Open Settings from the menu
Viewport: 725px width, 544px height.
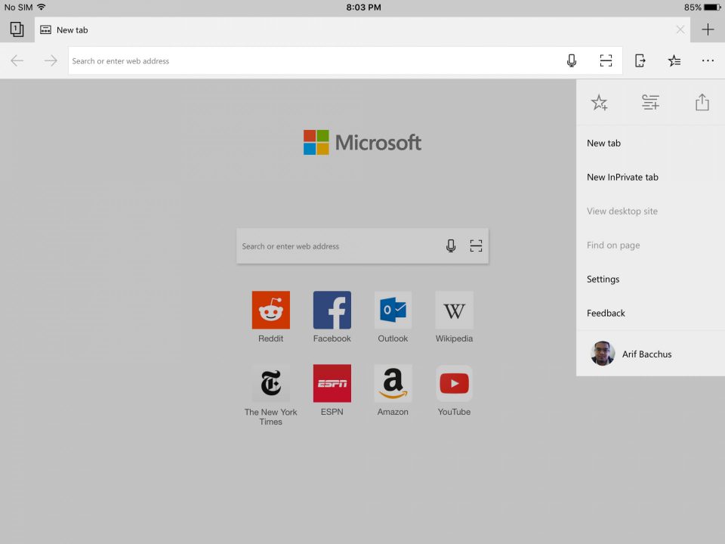coord(603,279)
